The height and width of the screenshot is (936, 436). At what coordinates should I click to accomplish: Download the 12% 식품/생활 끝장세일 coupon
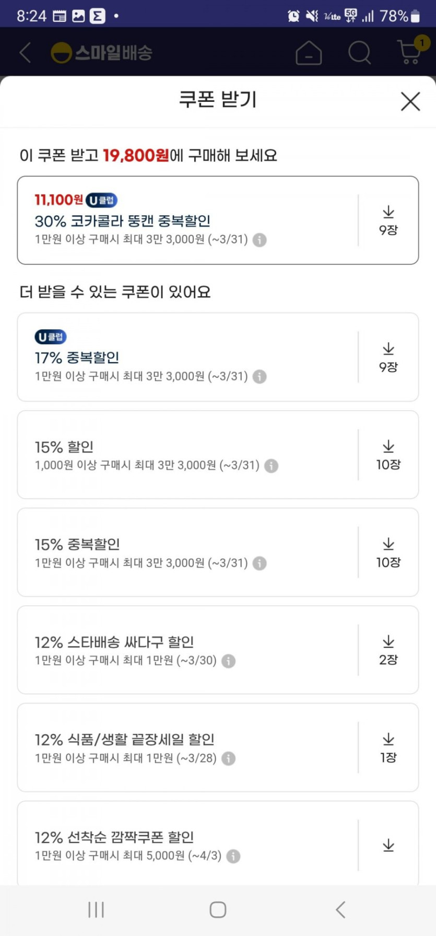388,748
